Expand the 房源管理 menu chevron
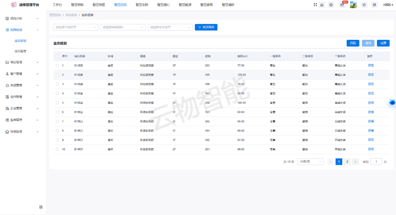Screen dimensions: 396x215 tap(37, 85)
